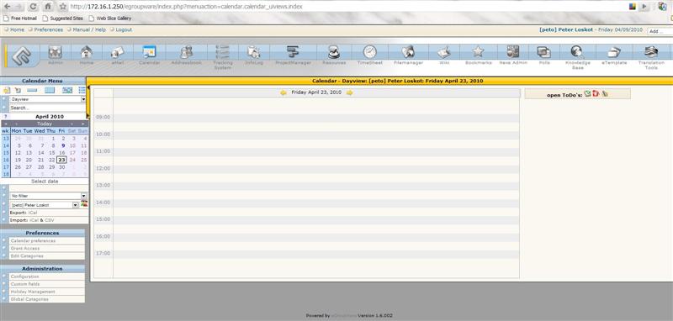
Task: Import calendar via CSV link
Action: (49, 220)
